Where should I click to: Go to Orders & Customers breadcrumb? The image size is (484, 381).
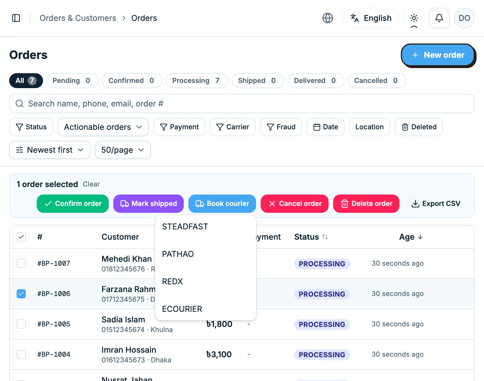coord(78,18)
